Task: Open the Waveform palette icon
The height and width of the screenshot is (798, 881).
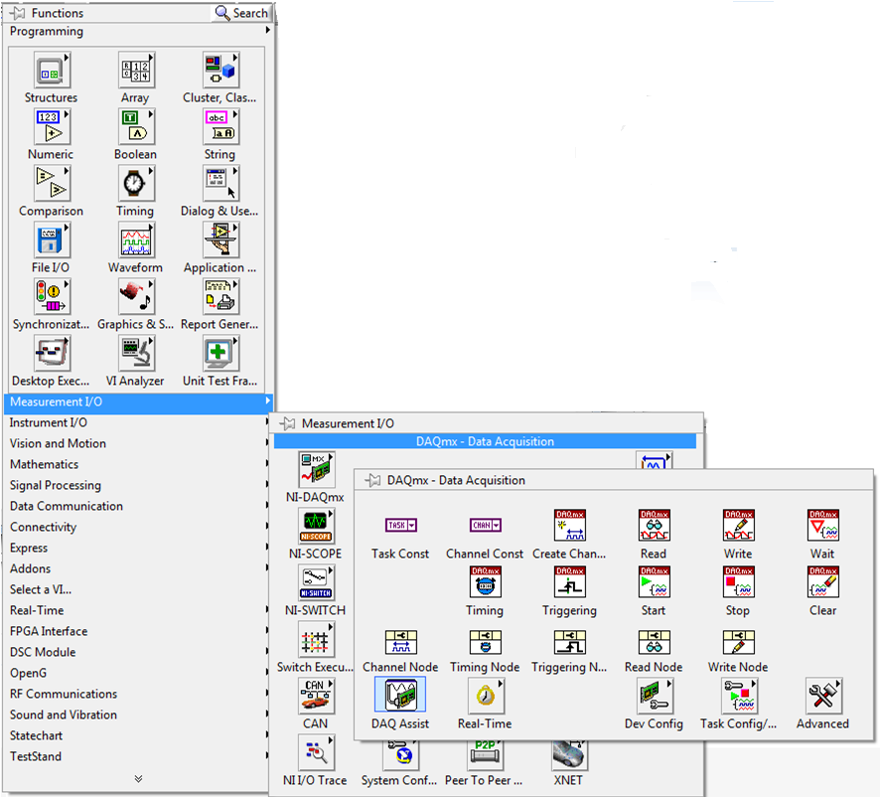Action: [135, 240]
